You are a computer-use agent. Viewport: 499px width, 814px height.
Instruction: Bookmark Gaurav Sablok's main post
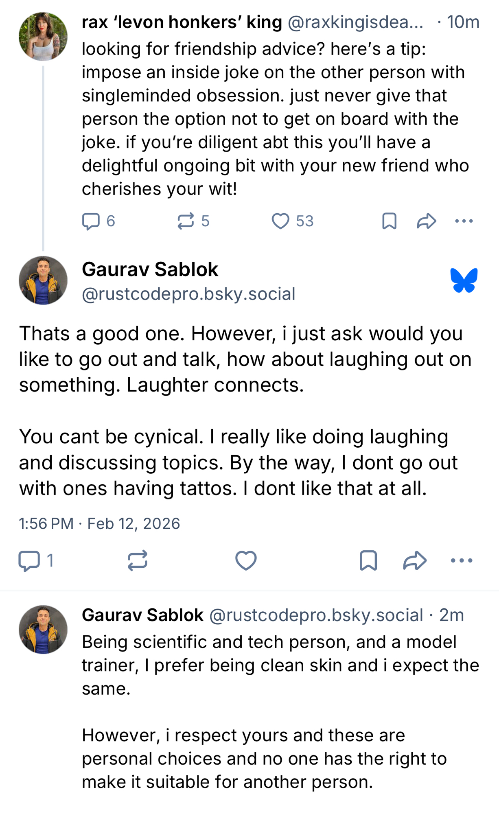click(x=368, y=560)
